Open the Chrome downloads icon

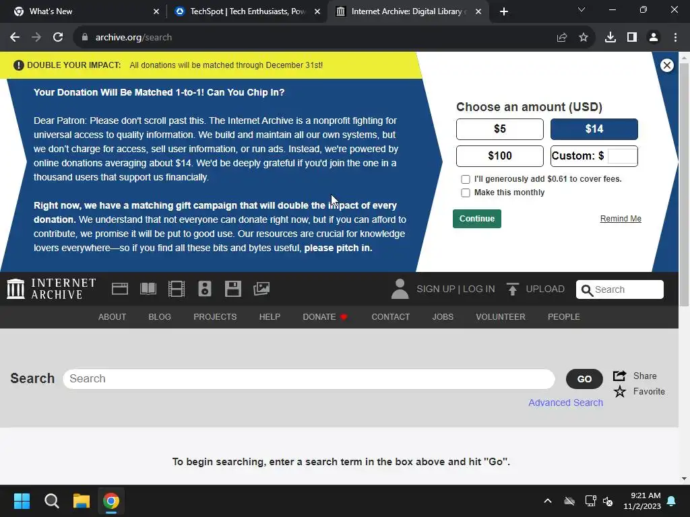tap(610, 38)
